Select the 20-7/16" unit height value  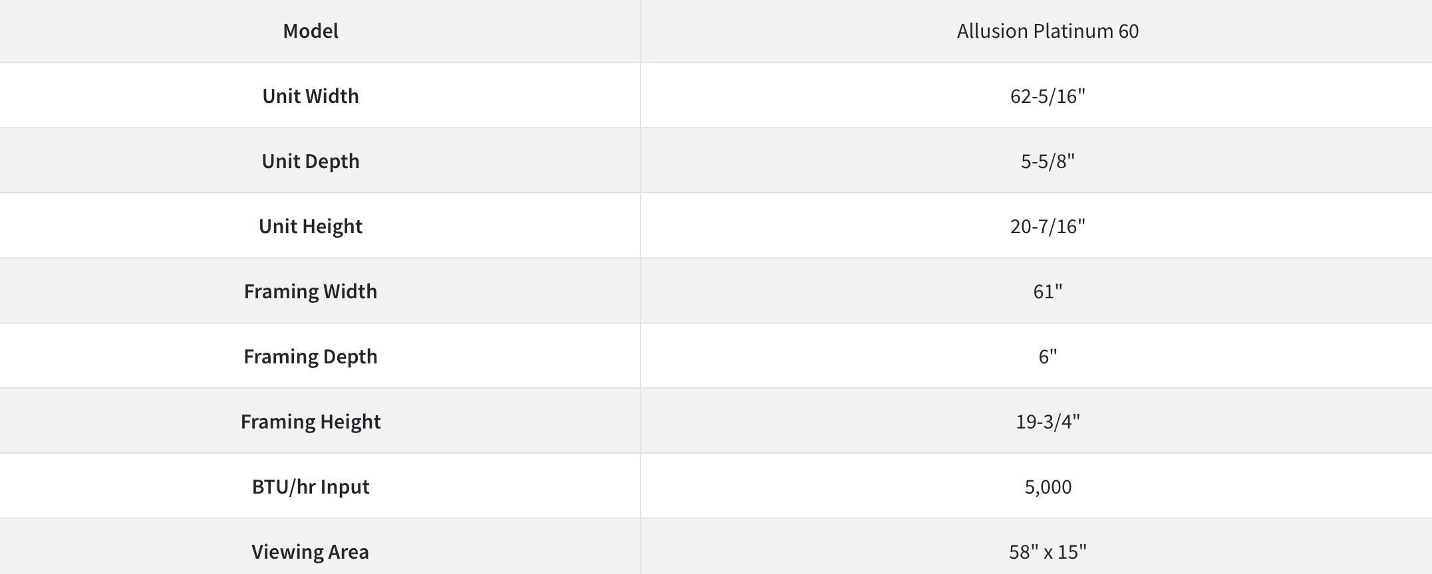(x=1048, y=227)
